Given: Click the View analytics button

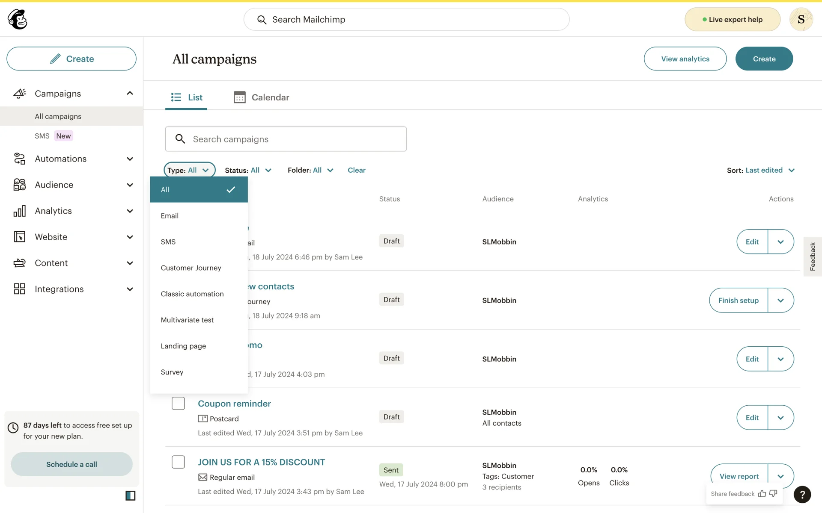Looking at the screenshot, I should pyautogui.click(x=685, y=59).
